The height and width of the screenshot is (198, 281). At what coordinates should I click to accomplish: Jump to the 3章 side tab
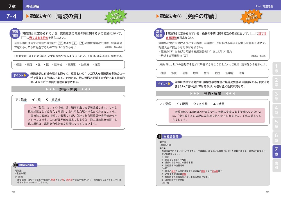[276, 96]
